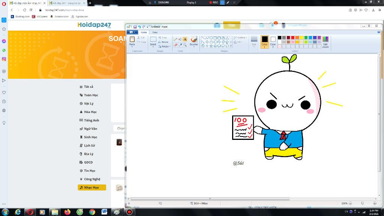Reload the page in Opera browser
Screen dimensions: 384x216
pyautogui.click(x=24, y=10)
